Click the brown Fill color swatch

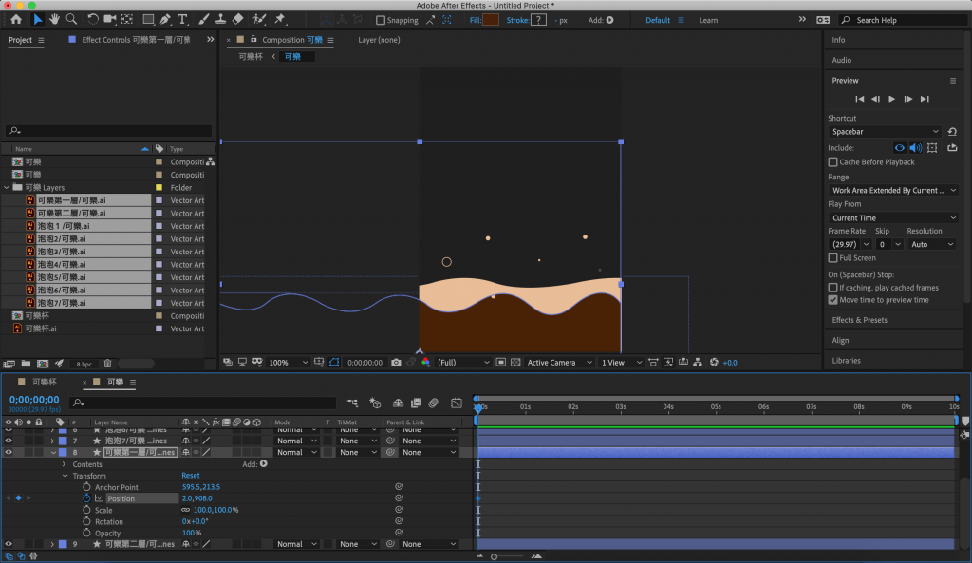[491, 20]
